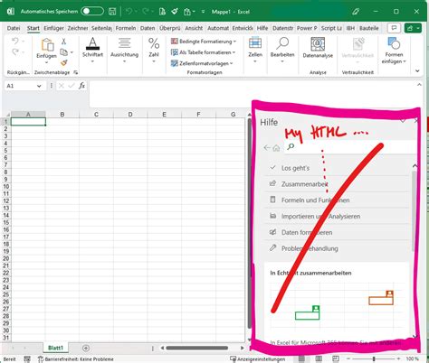Add a new sheet with plus icon

coord(86,348)
